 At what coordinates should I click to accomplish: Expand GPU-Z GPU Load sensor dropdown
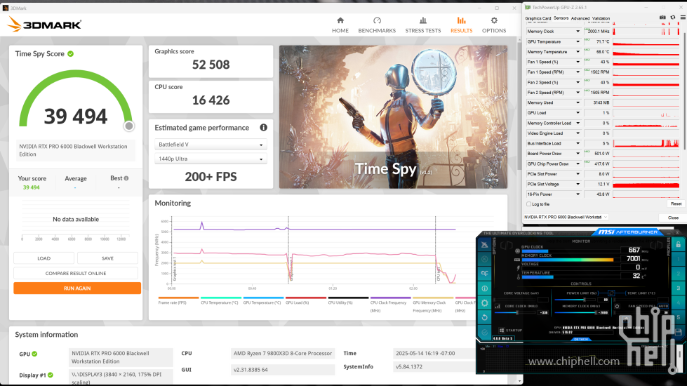point(578,112)
